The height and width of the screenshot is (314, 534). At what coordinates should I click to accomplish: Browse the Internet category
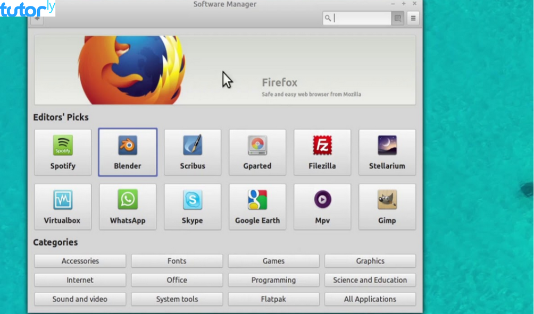[x=80, y=280]
